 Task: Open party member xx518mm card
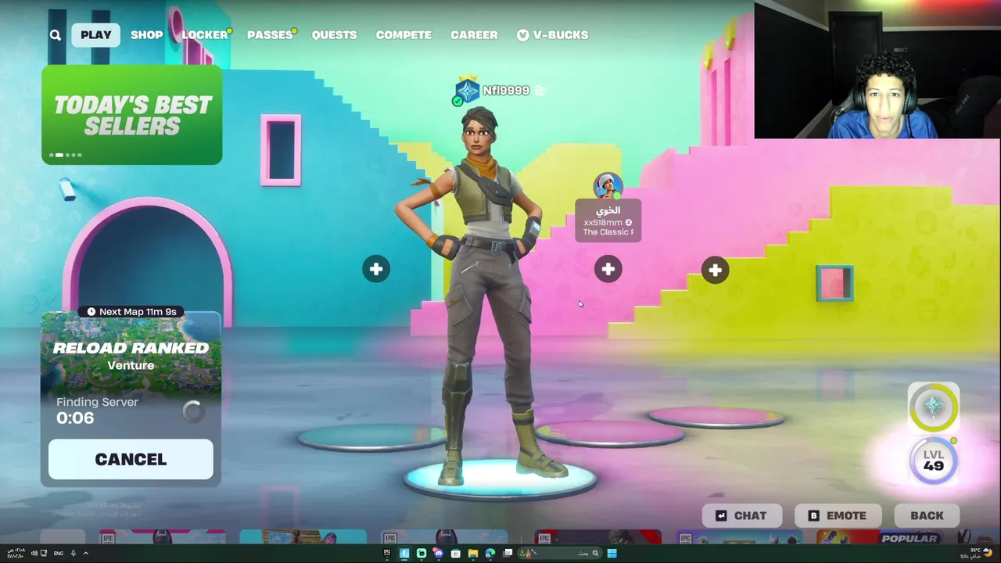(x=608, y=221)
